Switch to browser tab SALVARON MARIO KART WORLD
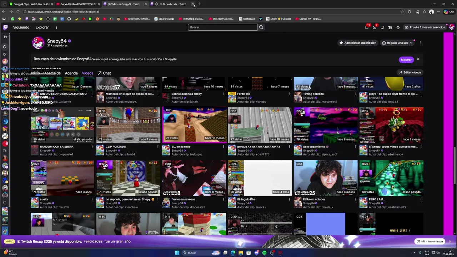 click(77, 4)
